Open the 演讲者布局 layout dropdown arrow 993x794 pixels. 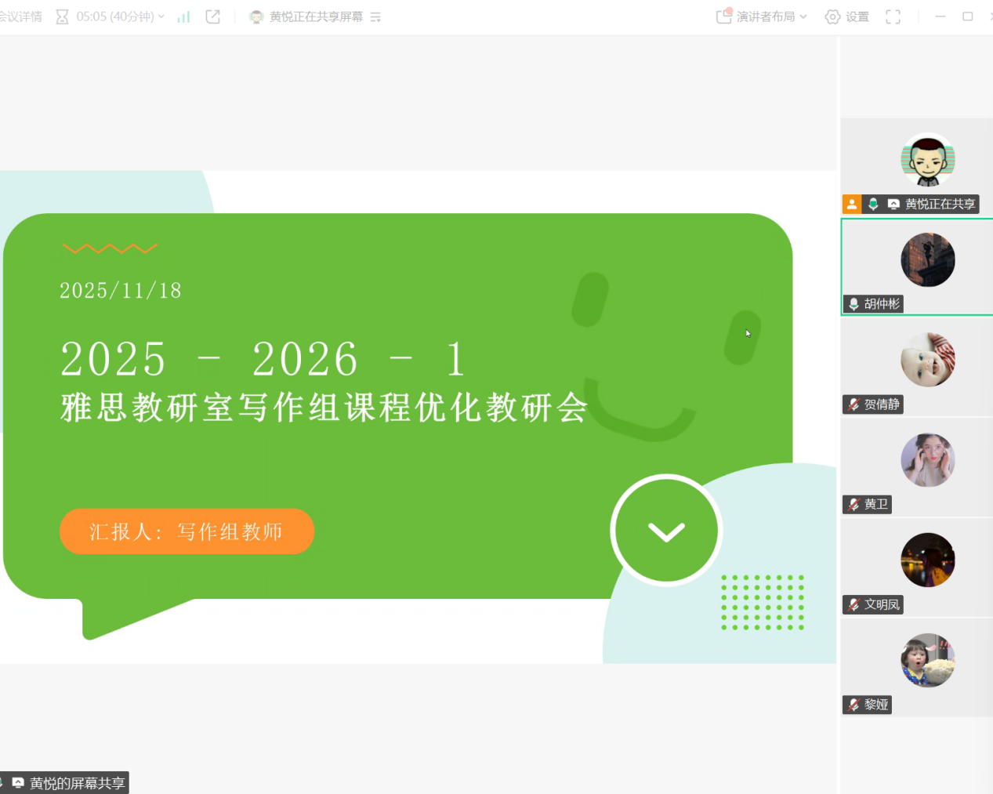pos(803,16)
